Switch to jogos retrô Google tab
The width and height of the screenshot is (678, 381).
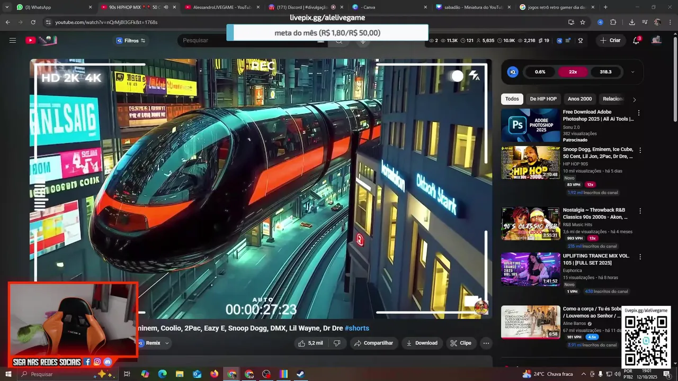pyautogui.click(x=556, y=7)
